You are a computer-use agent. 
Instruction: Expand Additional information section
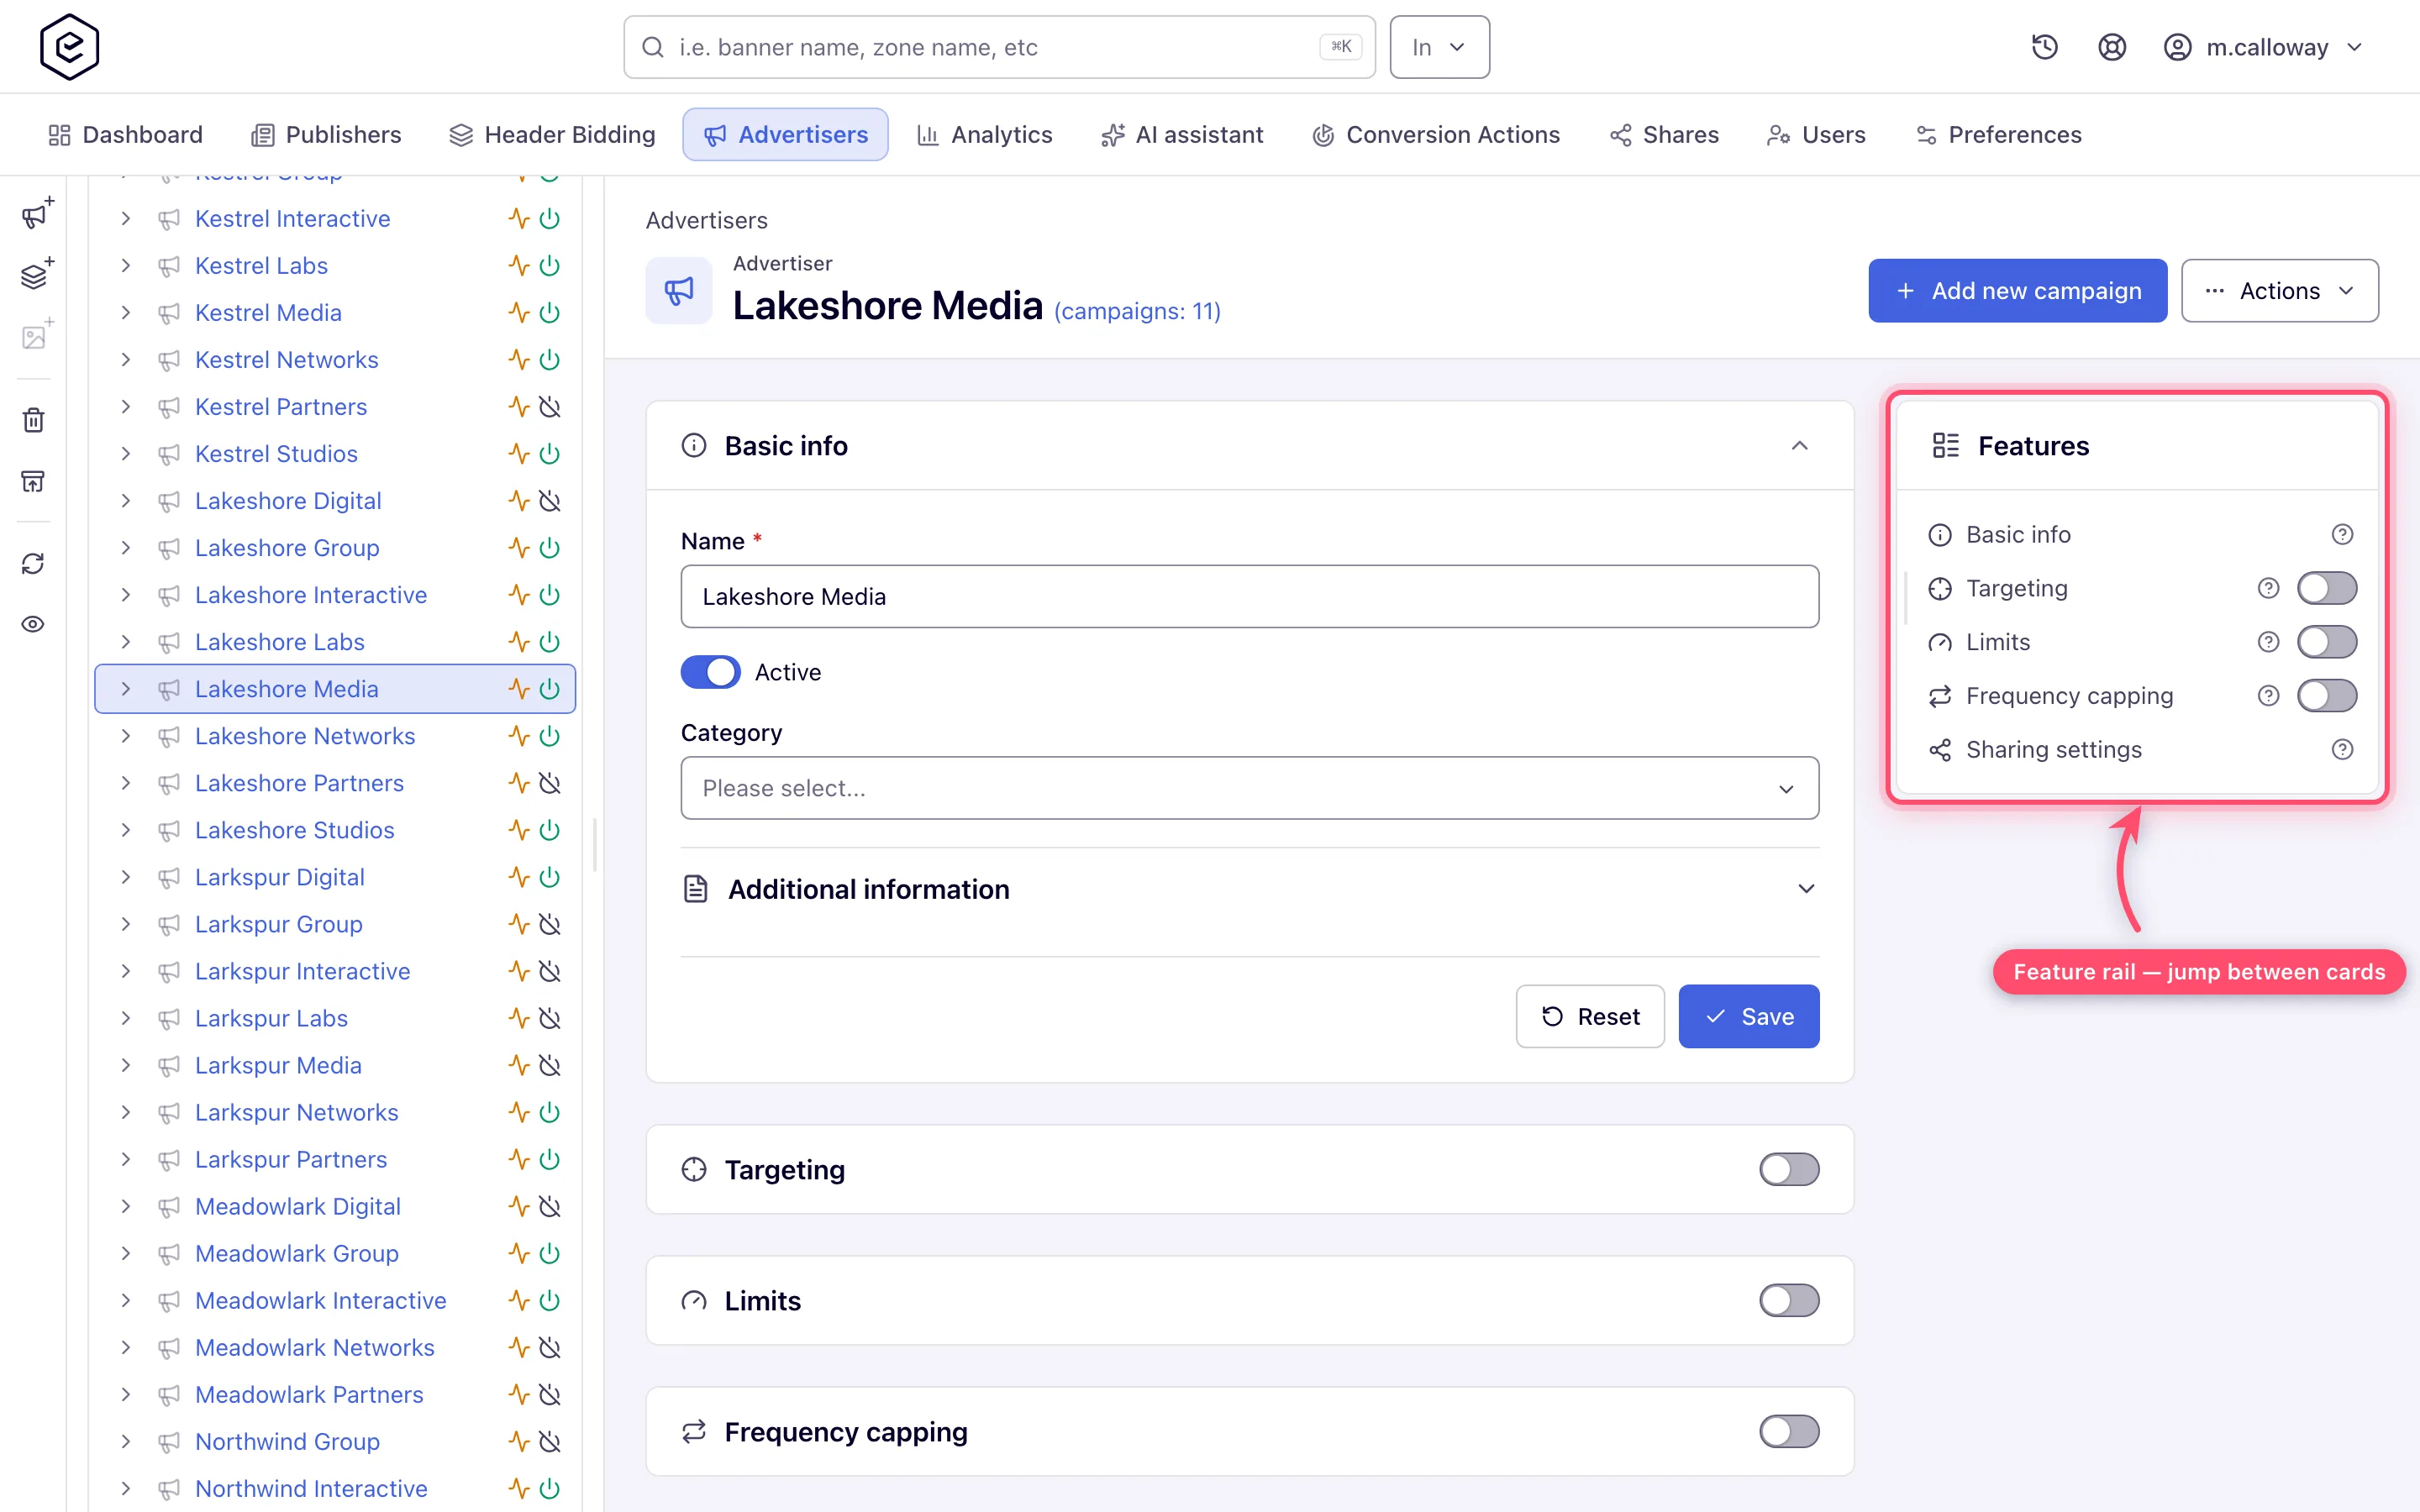pos(1249,889)
